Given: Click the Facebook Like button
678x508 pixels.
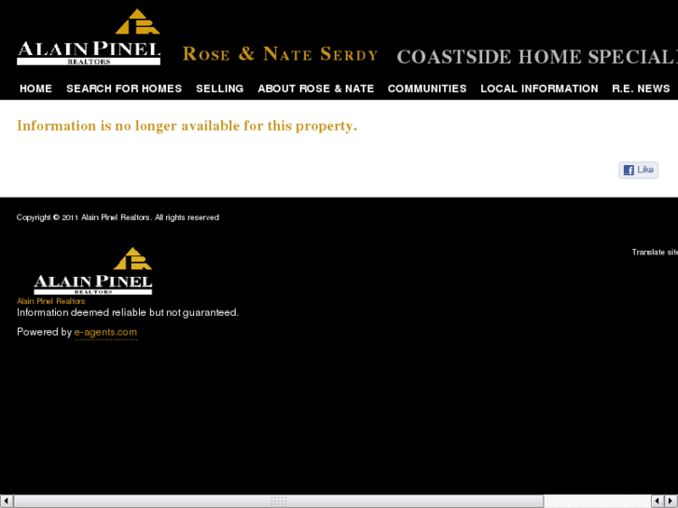Looking at the screenshot, I should pos(638,170).
